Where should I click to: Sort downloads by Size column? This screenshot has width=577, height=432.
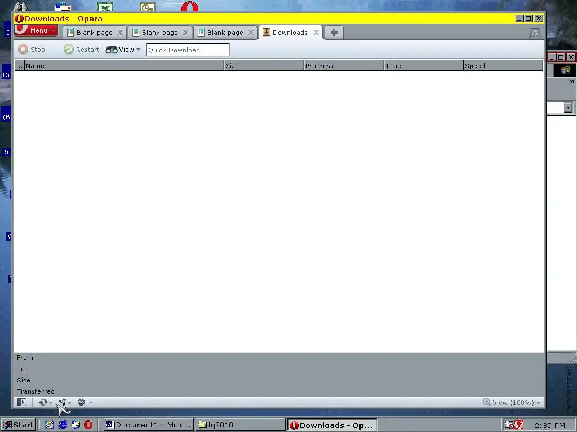tap(264, 66)
